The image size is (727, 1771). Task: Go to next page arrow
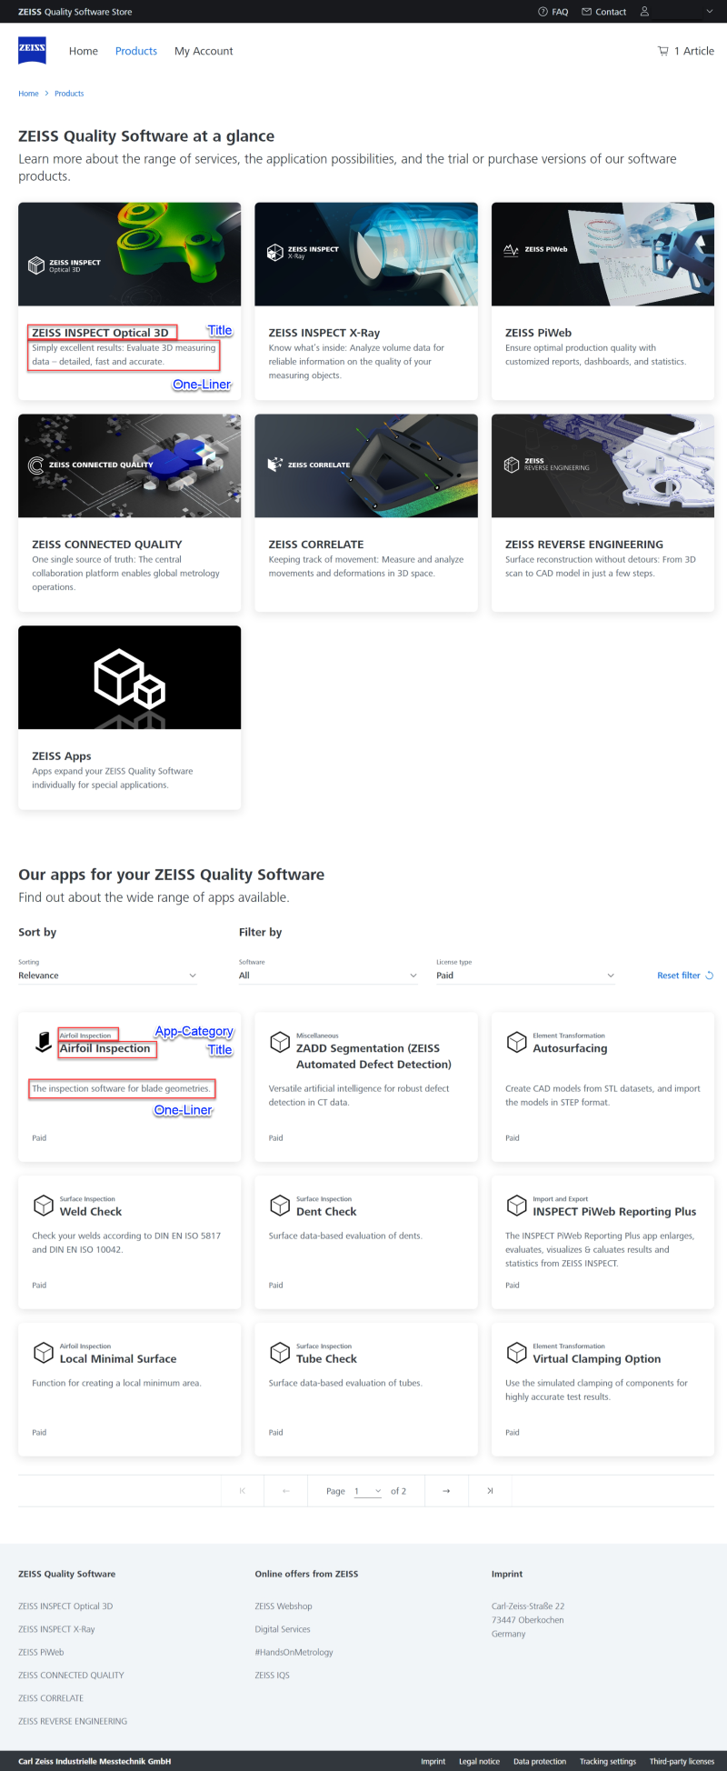pyautogui.click(x=446, y=1491)
